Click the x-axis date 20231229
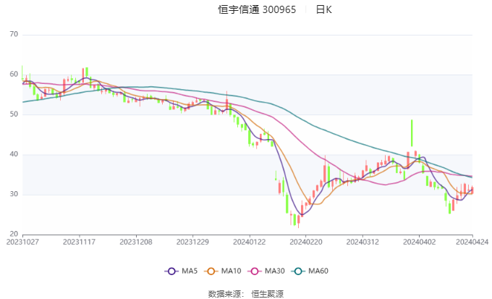492x299 pixels. tap(192, 242)
